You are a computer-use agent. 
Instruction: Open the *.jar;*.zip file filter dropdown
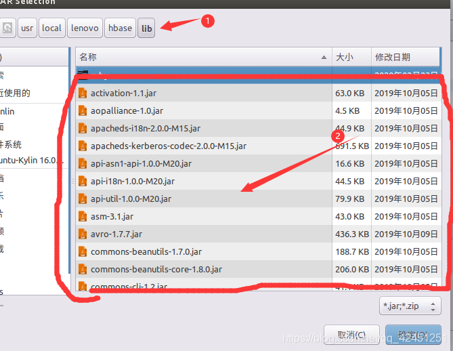click(410, 306)
